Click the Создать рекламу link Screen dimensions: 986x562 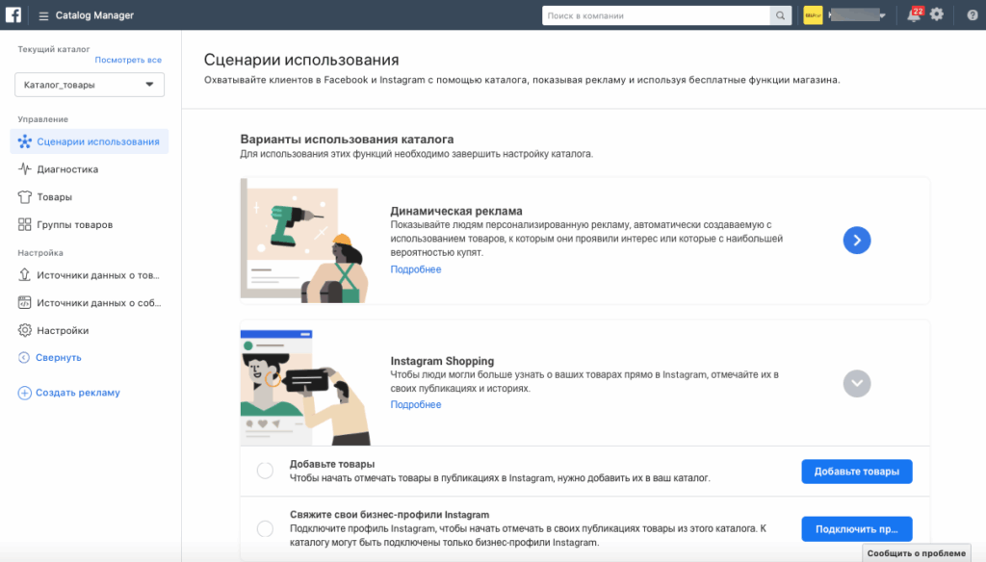pyautogui.click(x=78, y=393)
